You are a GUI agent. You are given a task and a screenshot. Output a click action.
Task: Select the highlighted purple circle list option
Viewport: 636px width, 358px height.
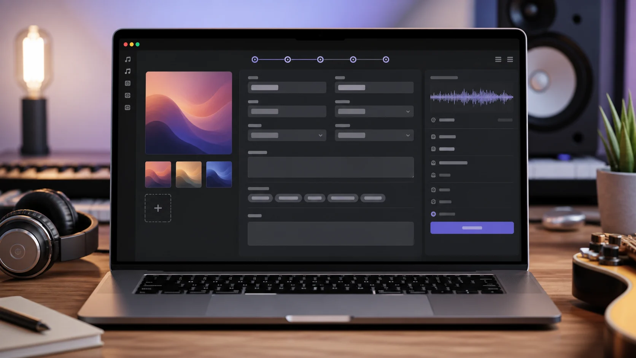[433, 214]
